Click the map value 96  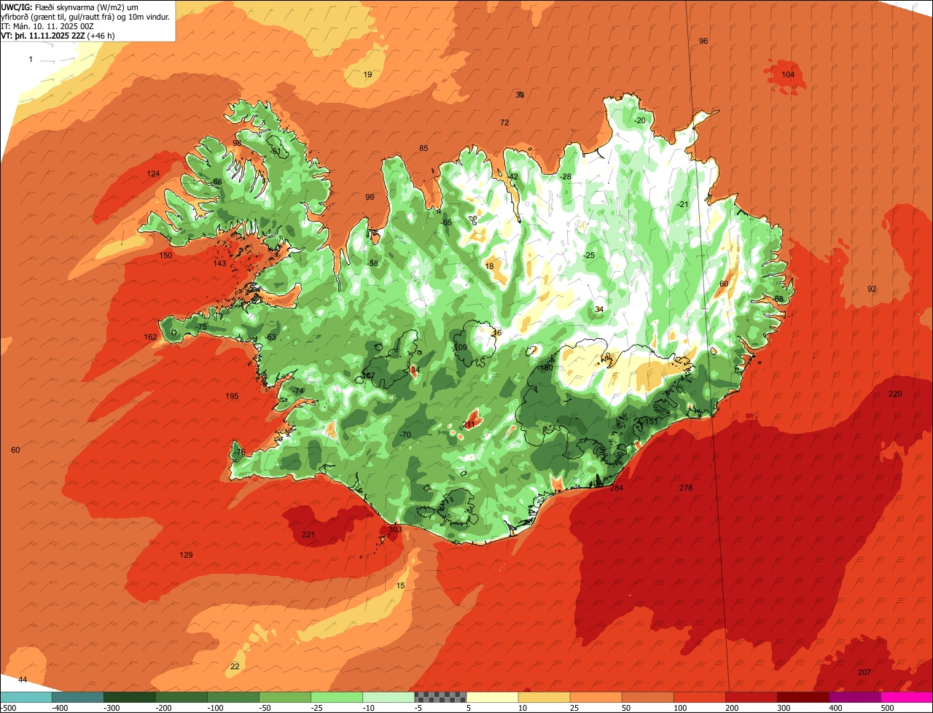point(703,41)
